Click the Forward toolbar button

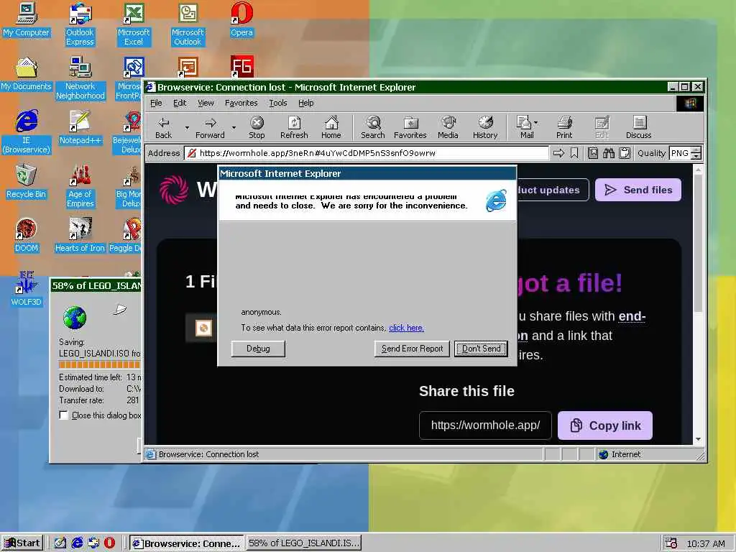[x=210, y=128]
